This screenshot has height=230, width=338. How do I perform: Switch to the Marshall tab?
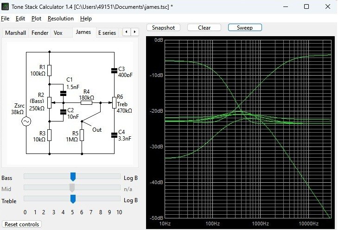tap(16, 33)
